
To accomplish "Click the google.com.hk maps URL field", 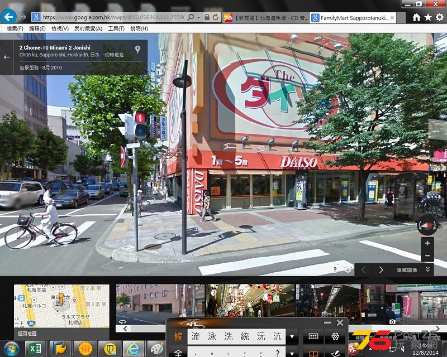I will [113, 17].
